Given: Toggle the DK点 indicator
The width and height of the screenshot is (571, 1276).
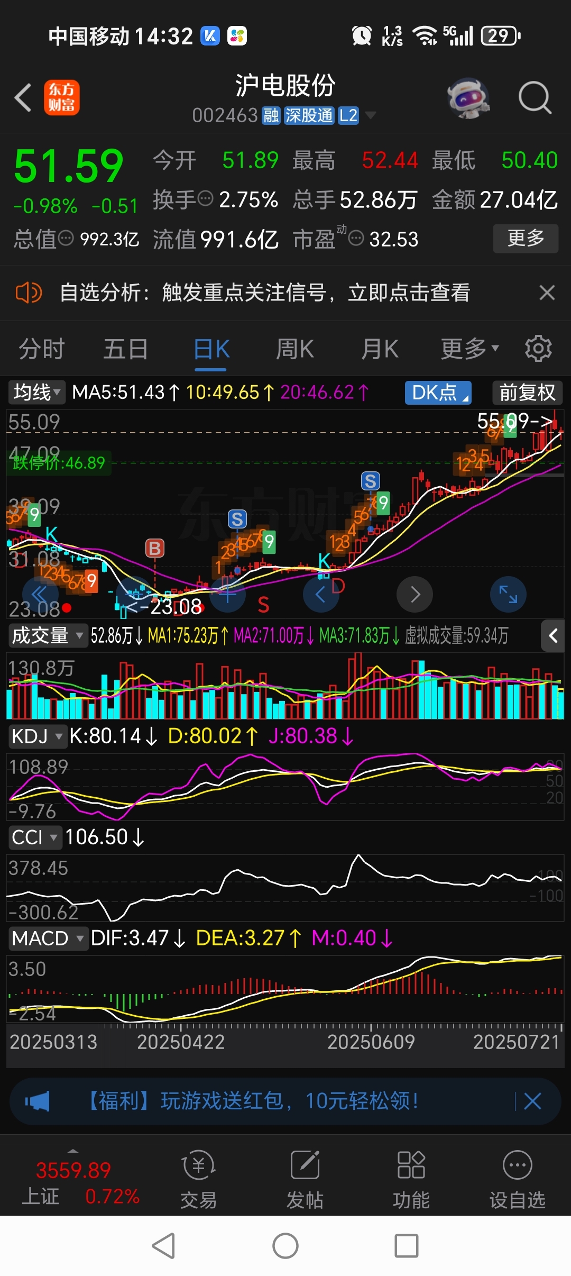Looking at the screenshot, I should point(438,393).
